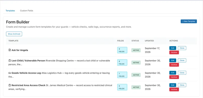Open the Custom Fields tab
203x98 pixels.
[27, 11]
